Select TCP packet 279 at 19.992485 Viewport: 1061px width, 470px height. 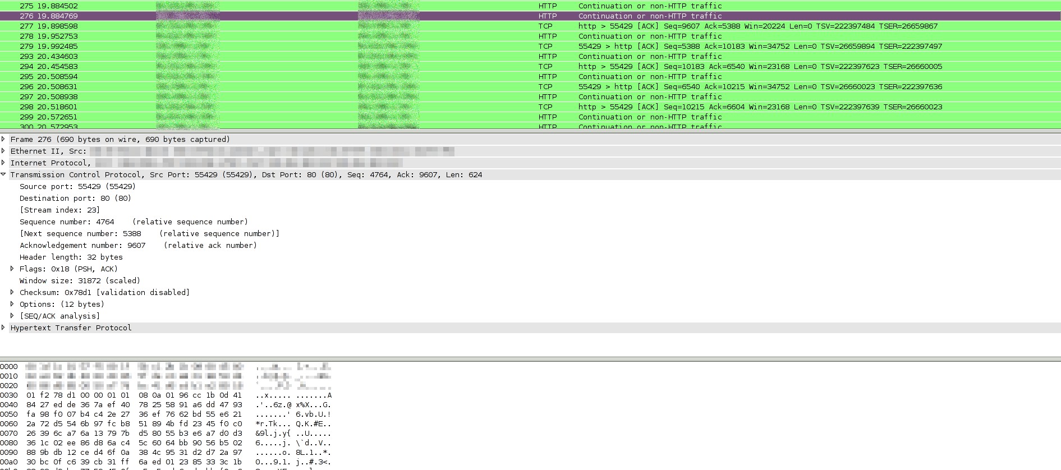click(x=530, y=46)
